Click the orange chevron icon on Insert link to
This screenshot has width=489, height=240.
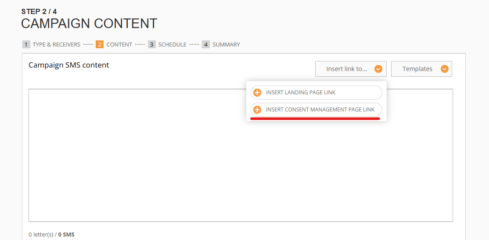378,69
